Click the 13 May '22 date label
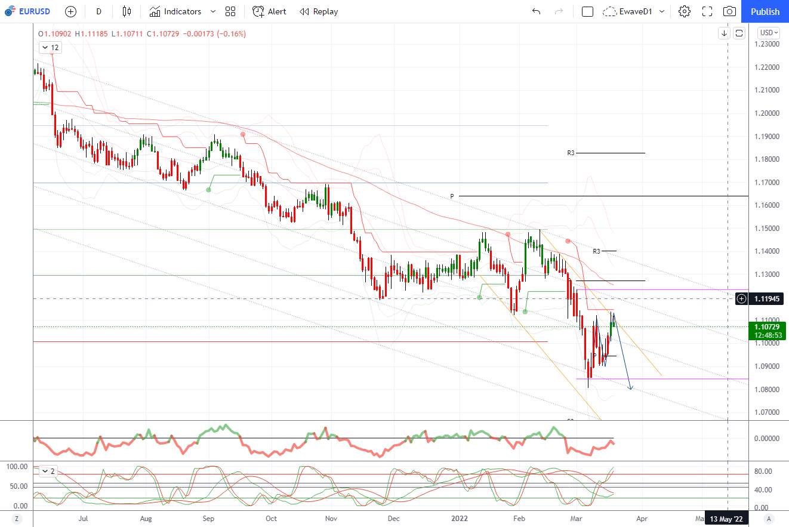This screenshot has width=789, height=527. click(x=726, y=518)
